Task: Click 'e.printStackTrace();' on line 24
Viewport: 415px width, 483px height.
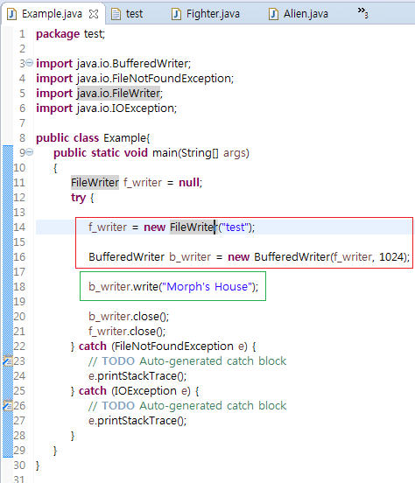Action: (137, 376)
